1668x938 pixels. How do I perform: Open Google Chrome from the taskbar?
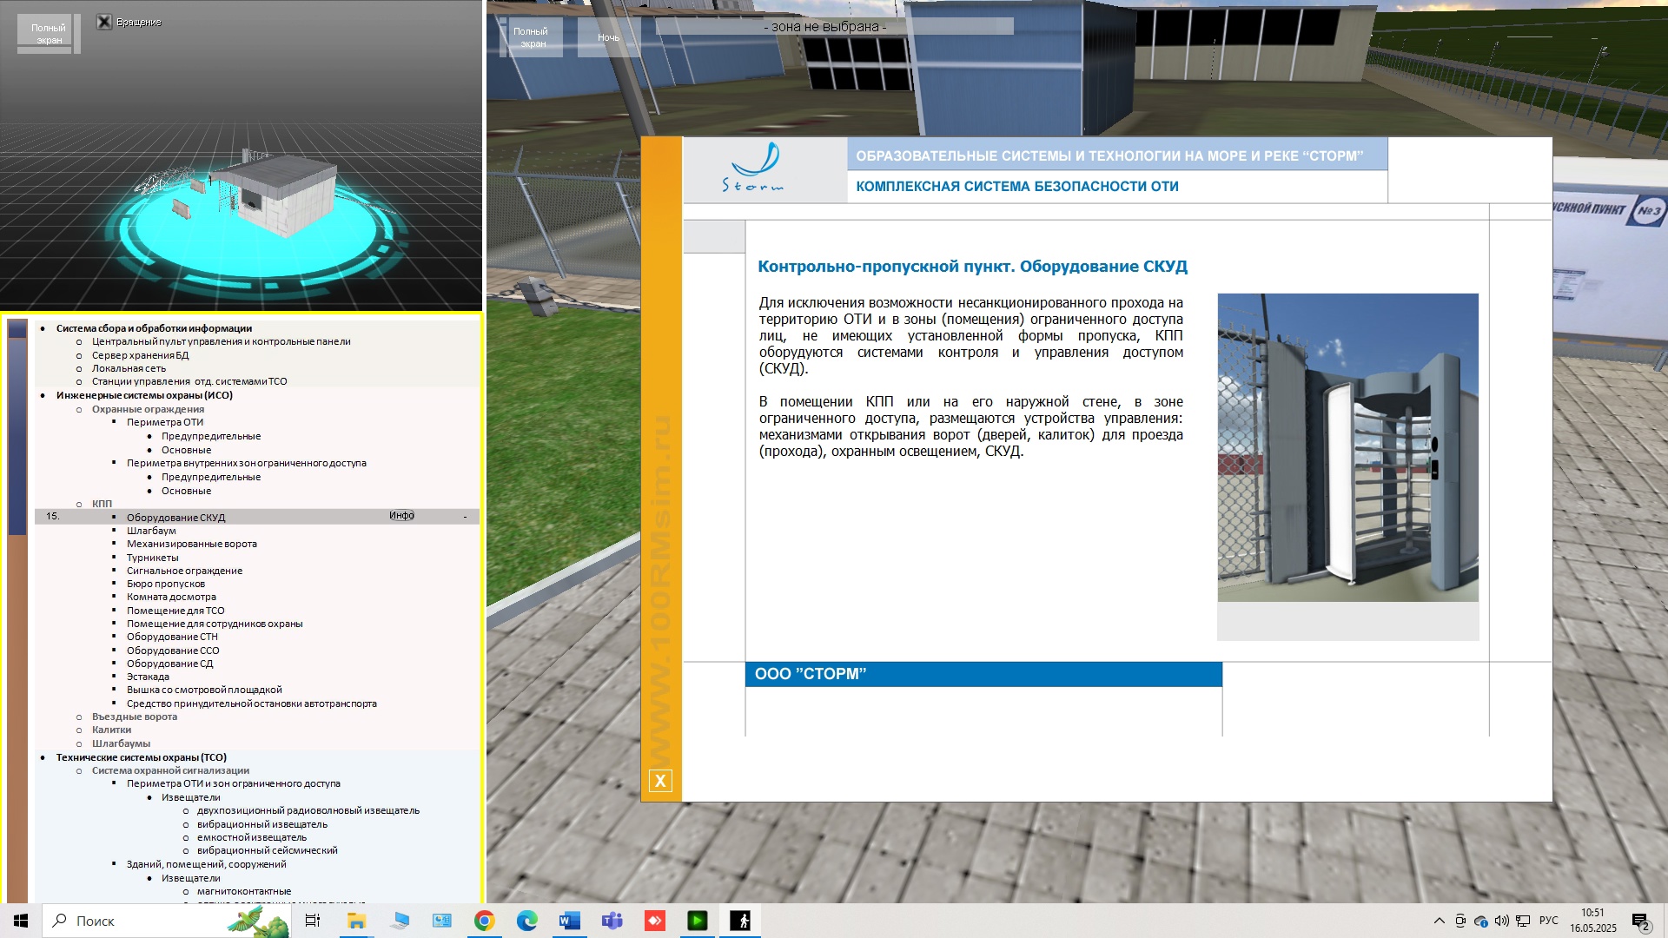pos(485,921)
